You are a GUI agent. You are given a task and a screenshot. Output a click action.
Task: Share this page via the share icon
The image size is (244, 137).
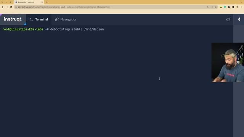[212, 7]
